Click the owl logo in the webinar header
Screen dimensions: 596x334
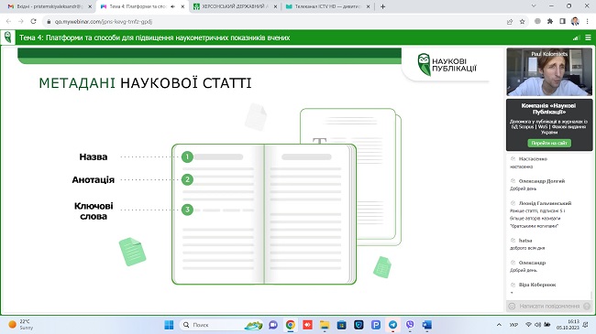[7, 38]
